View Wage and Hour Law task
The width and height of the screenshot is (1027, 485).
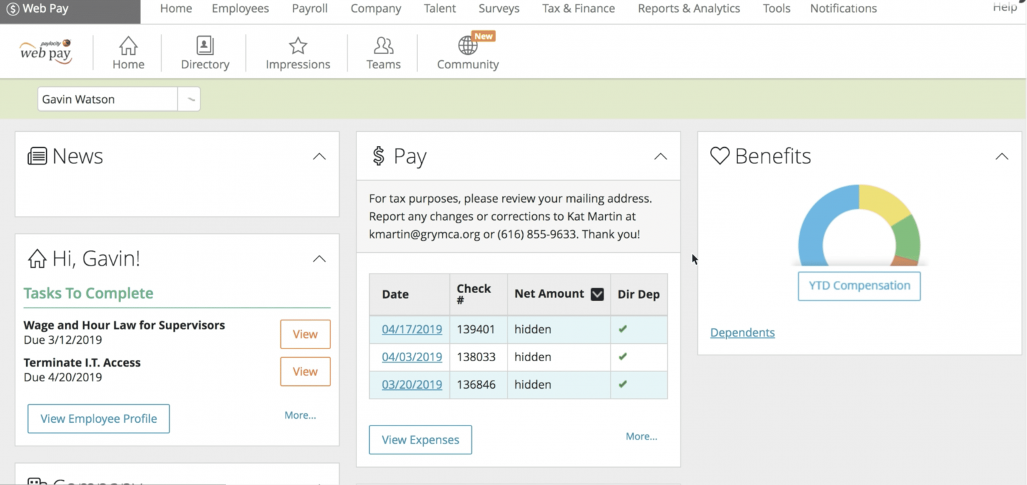(305, 334)
